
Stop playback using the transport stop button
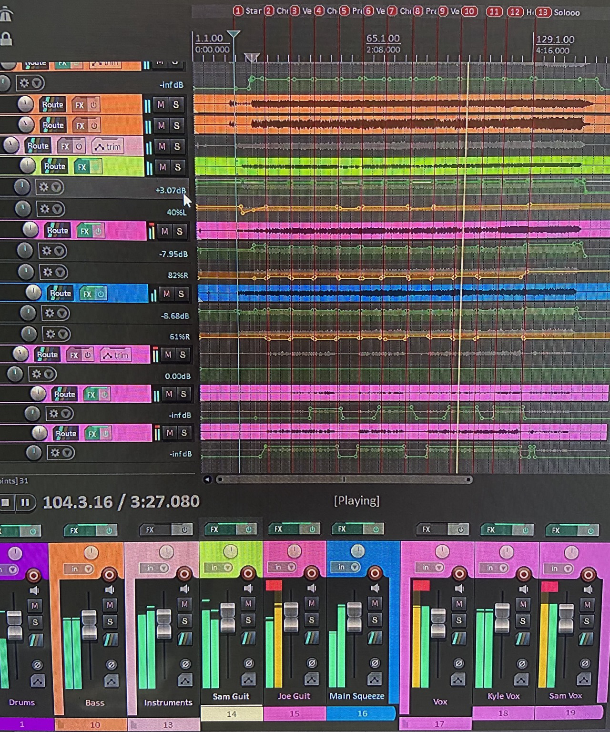pos(6,502)
